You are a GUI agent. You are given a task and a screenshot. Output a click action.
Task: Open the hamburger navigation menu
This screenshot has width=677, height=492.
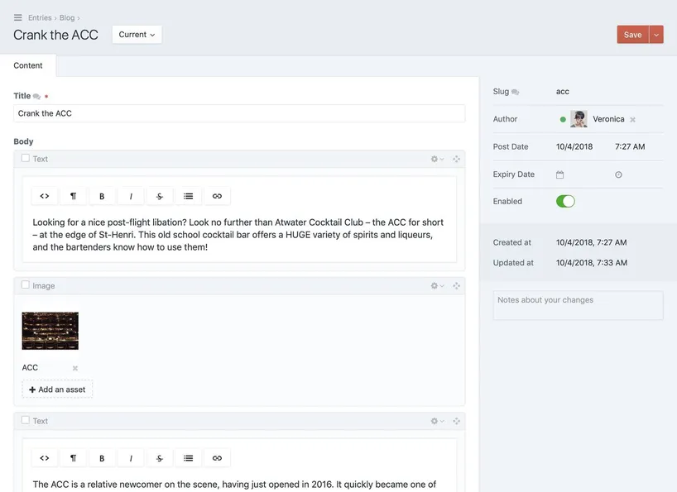17,17
